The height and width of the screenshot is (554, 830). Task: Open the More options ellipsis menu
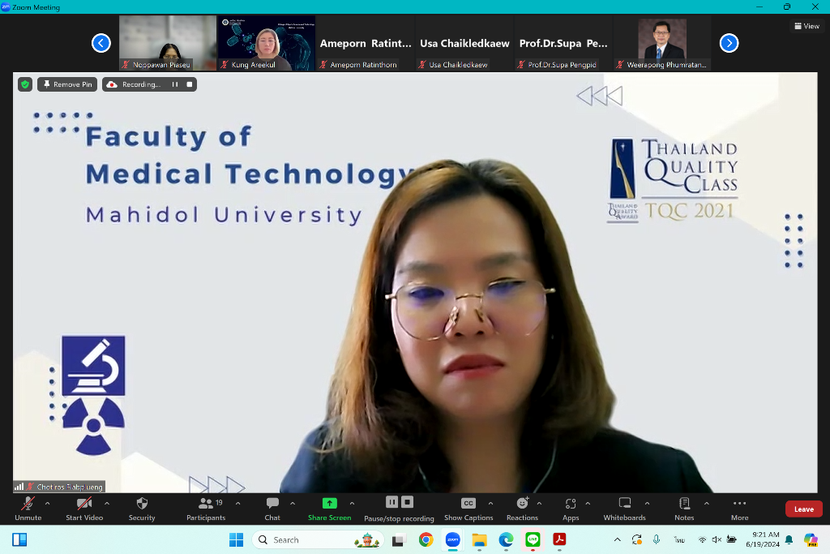point(739,509)
